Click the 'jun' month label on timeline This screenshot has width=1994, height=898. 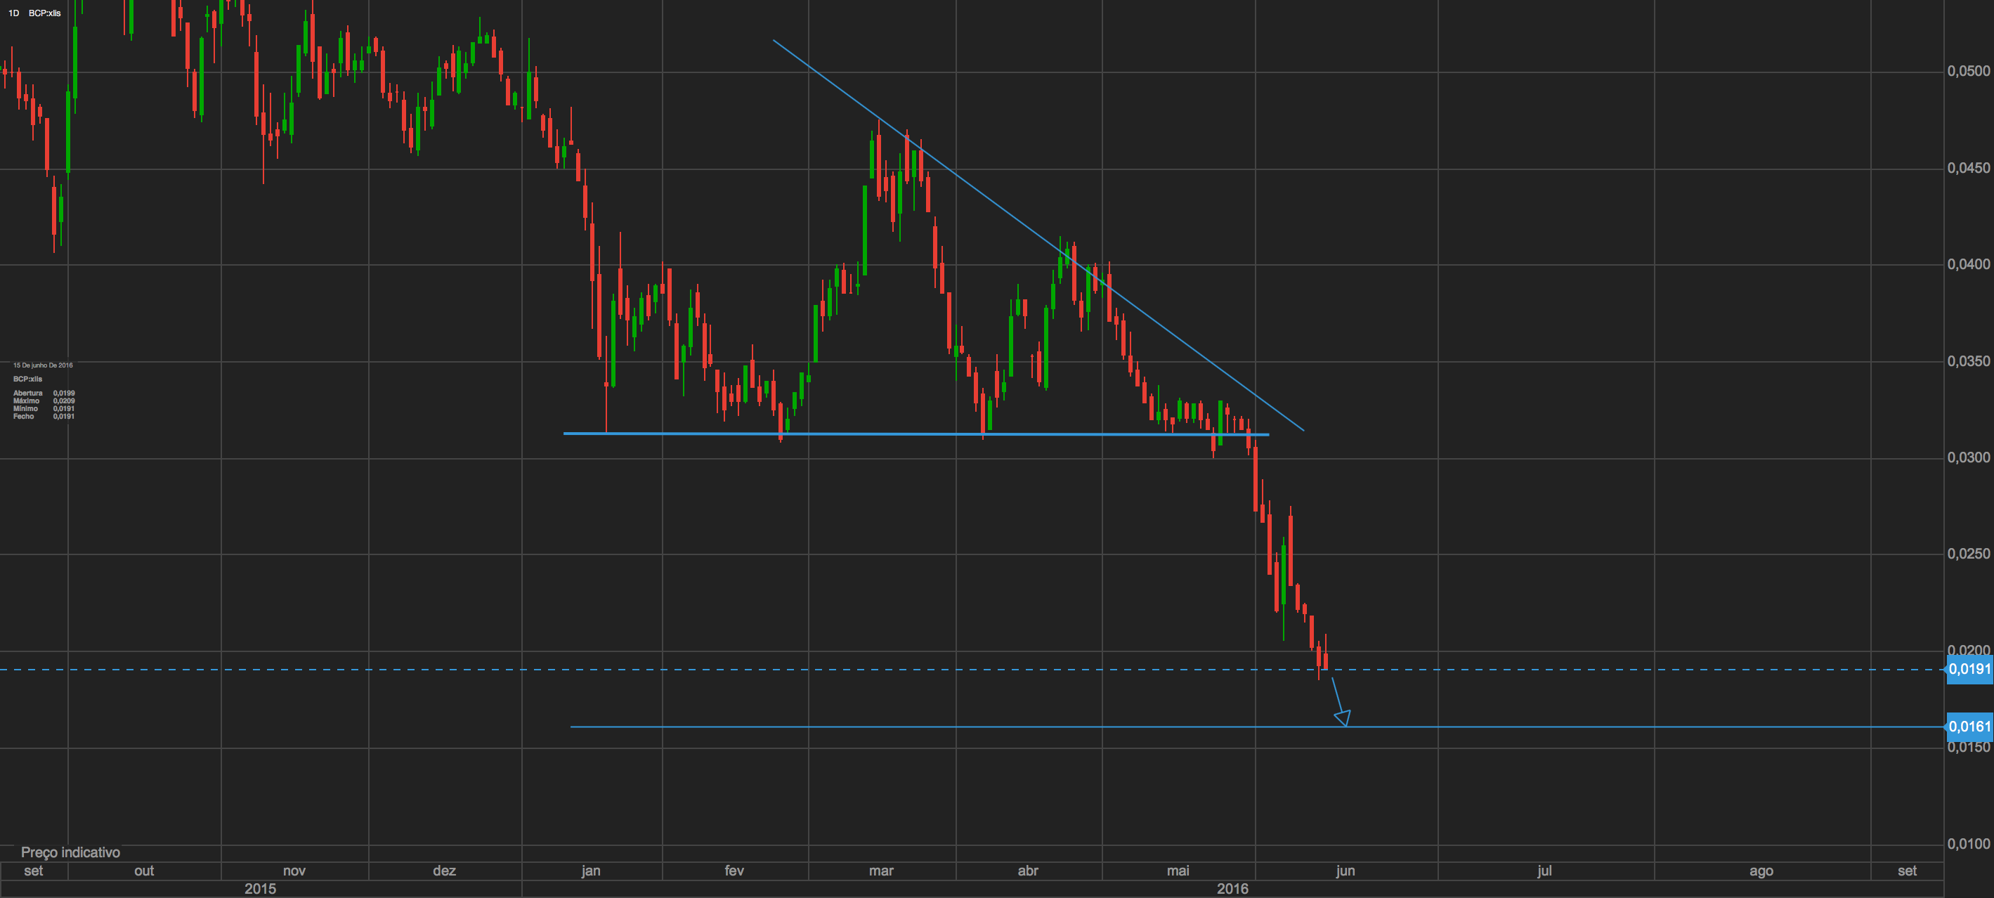pyautogui.click(x=1345, y=871)
